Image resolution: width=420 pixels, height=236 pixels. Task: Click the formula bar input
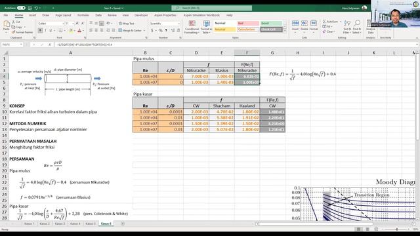(x=236, y=45)
